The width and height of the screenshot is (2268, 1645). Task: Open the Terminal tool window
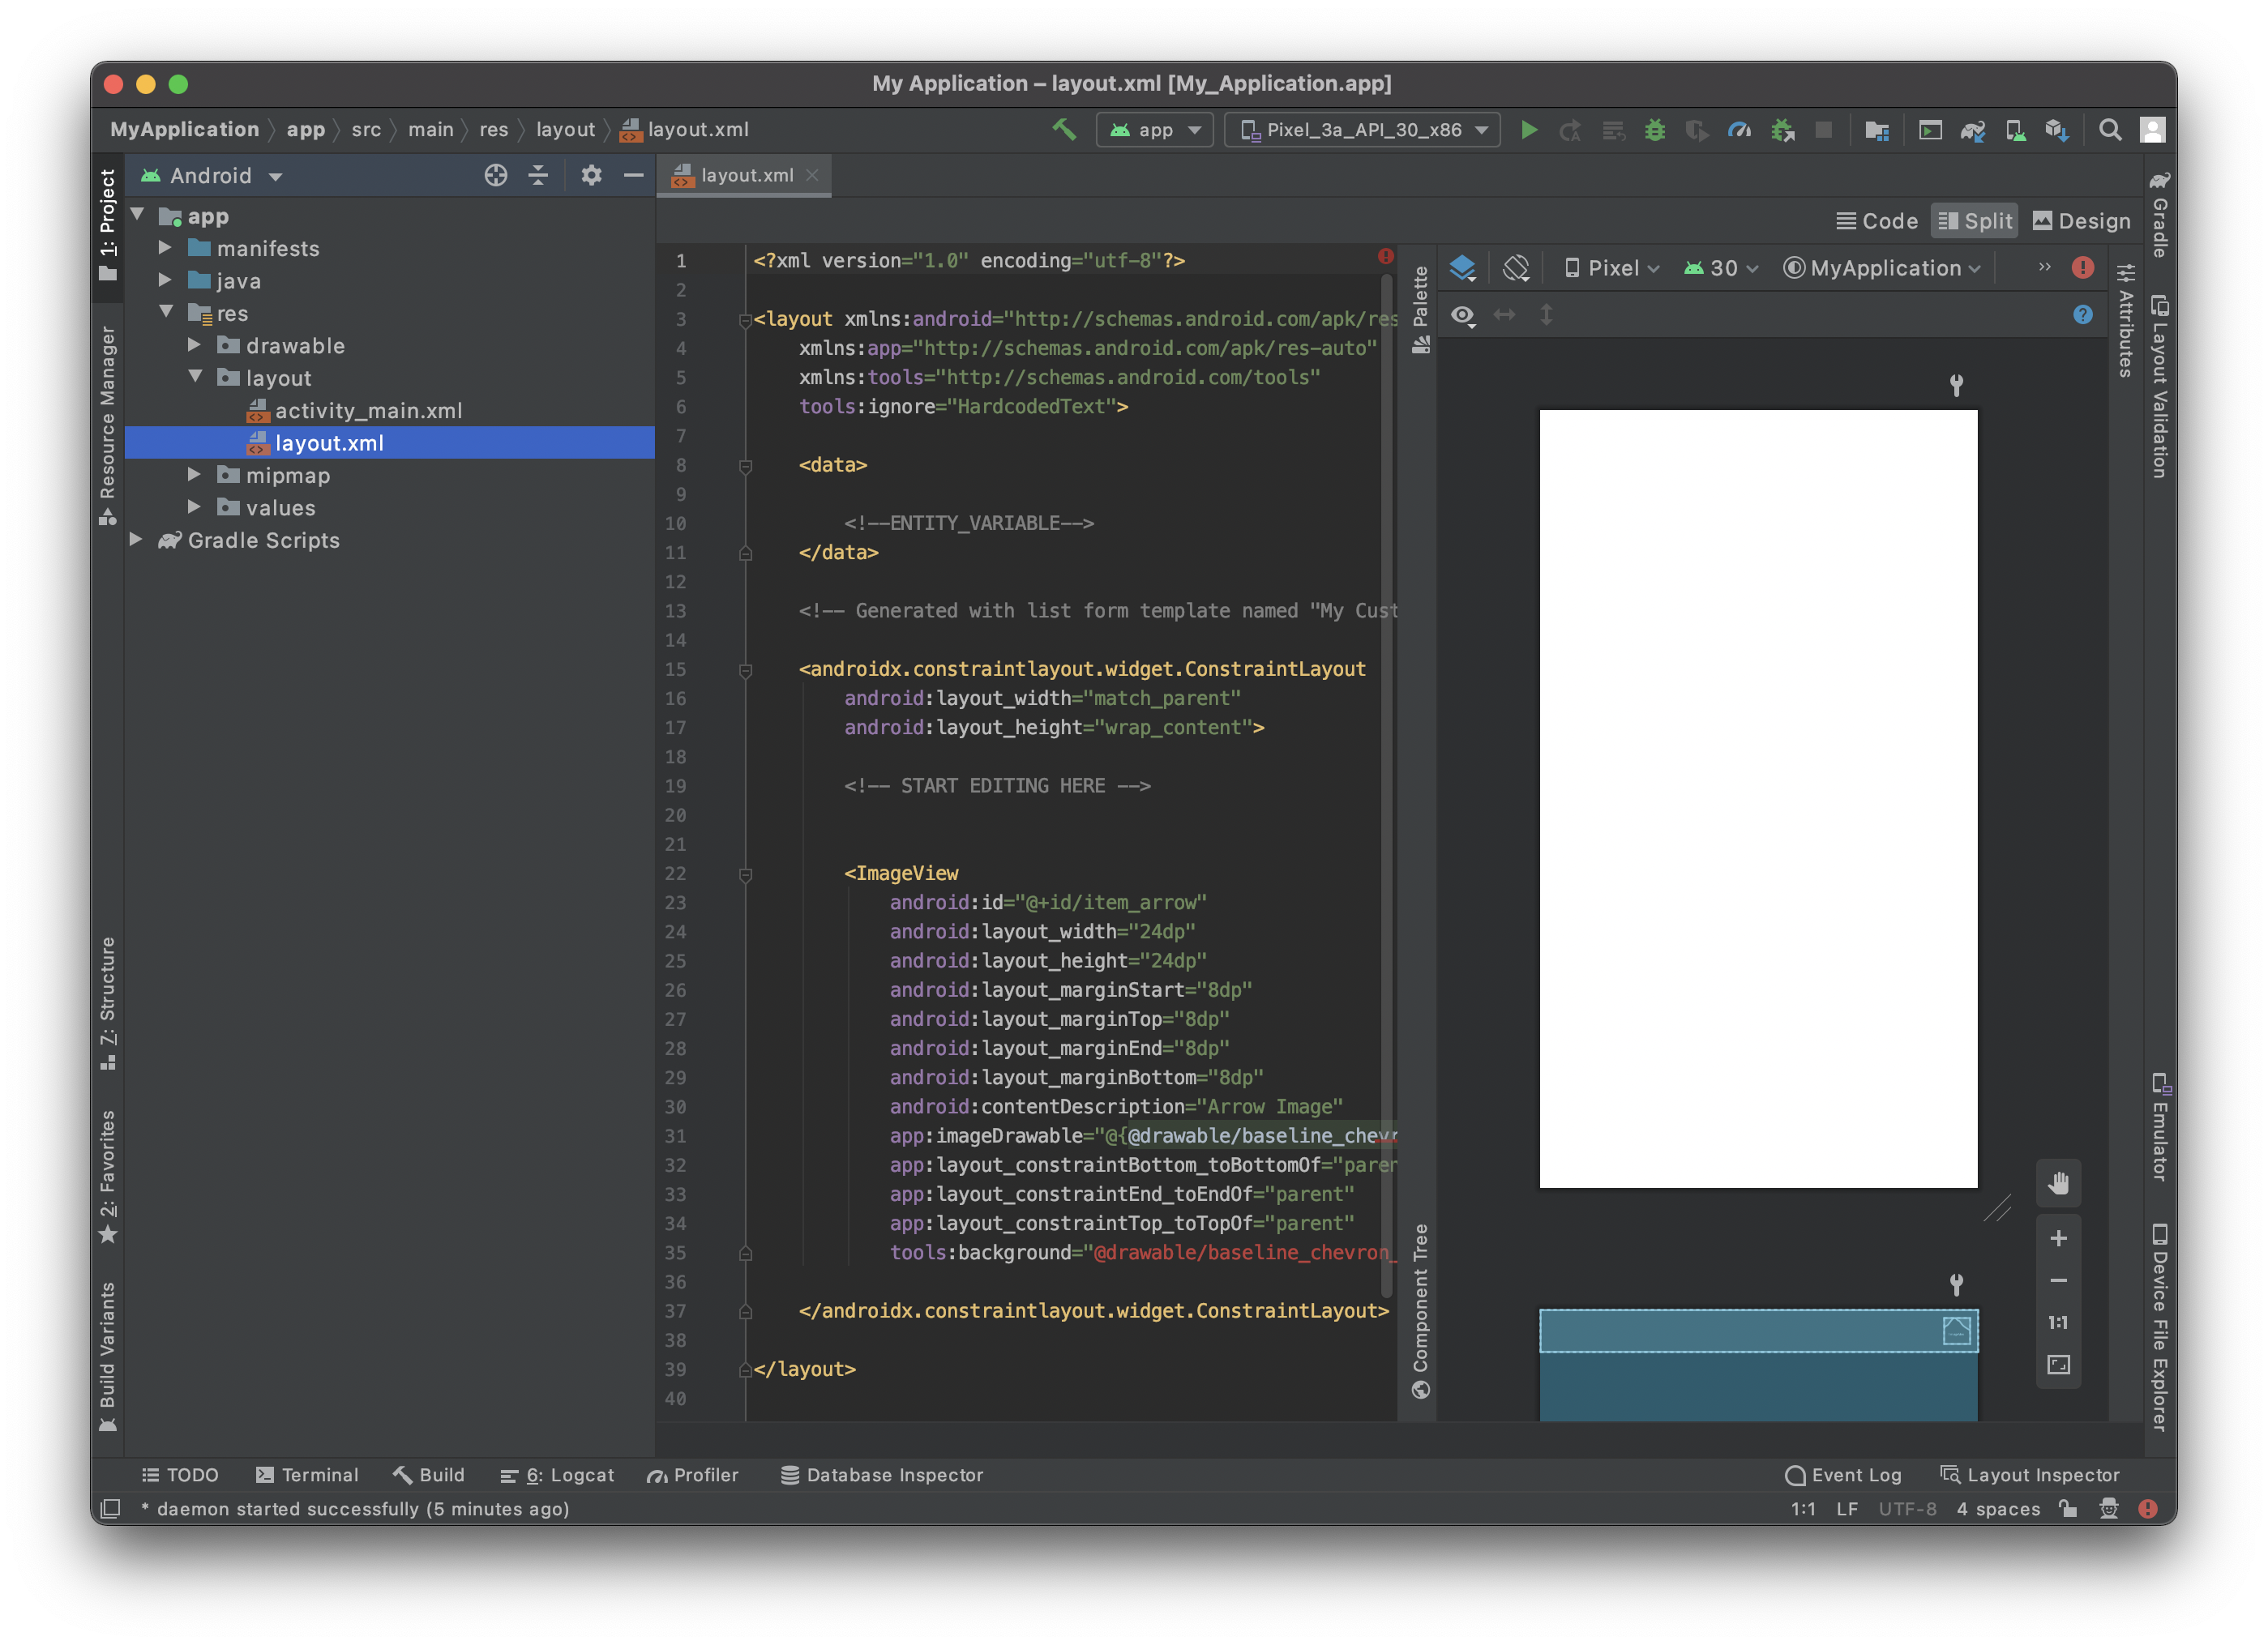[306, 1475]
